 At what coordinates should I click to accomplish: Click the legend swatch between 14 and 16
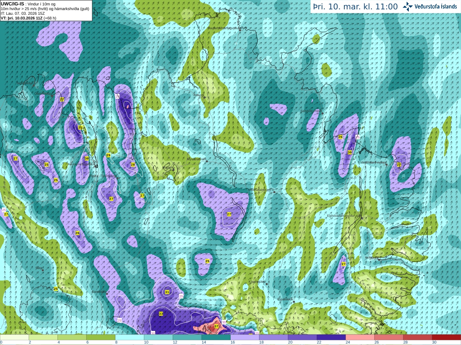(216, 337)
